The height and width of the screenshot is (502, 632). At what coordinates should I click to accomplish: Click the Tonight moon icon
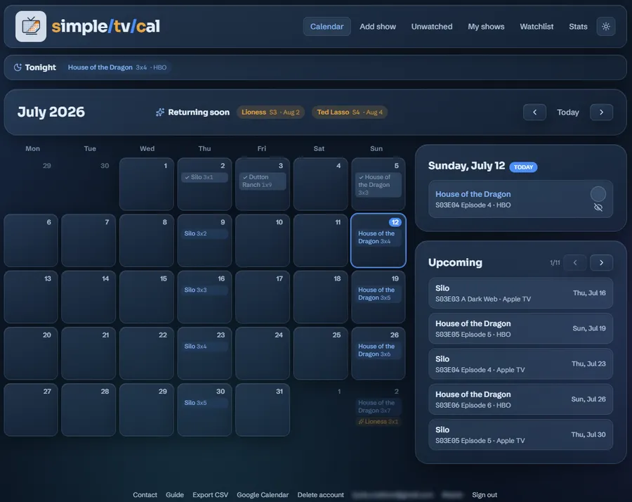(x=18, y=67)
